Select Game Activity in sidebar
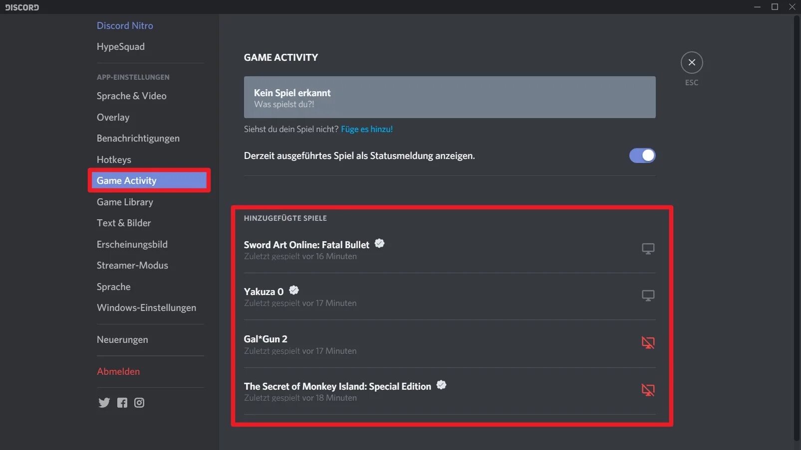 coord(149,180)
